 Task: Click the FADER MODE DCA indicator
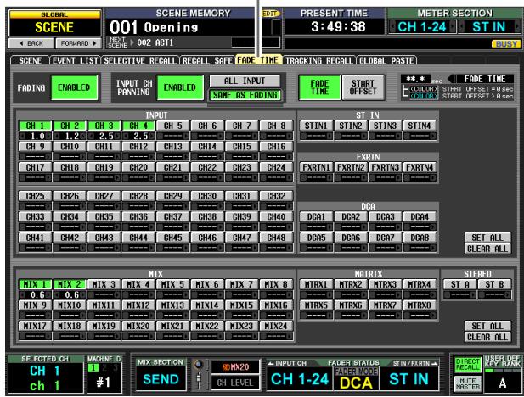pos(356,379)
